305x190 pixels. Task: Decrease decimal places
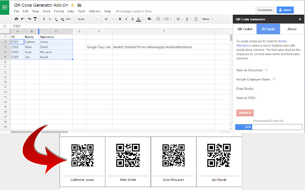pyautogui.click(x=56, y=19)
